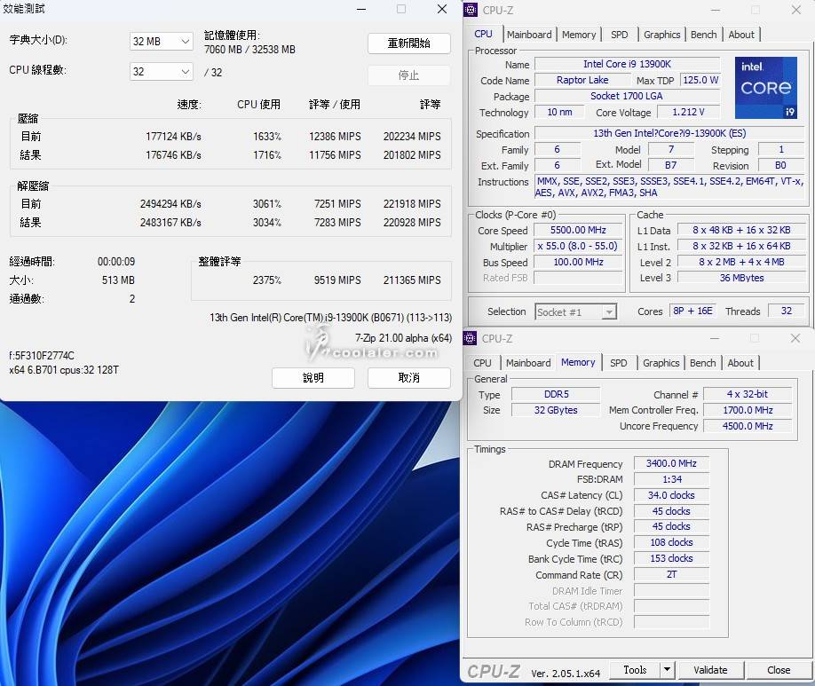Expand the arrow next to Tools button
This screenshot has height=686, width=815.
coord(667,670)
